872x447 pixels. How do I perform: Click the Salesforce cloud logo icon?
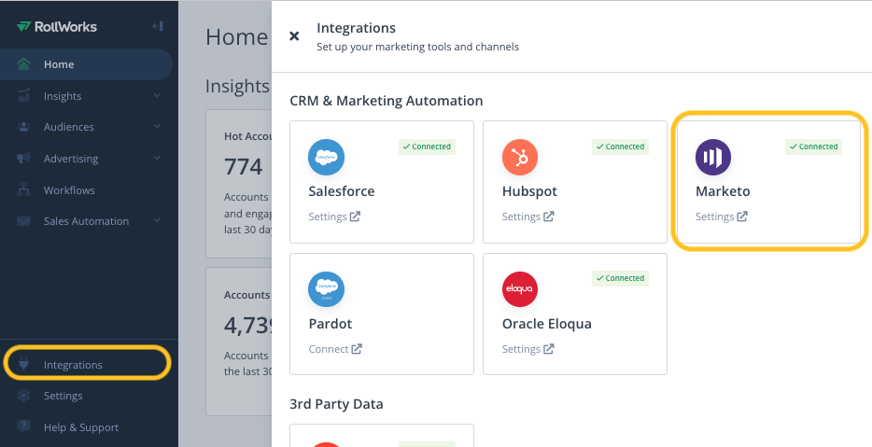[x=327, y=157]
